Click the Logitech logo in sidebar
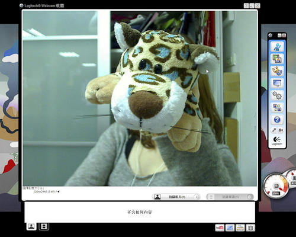296x237 pixels. pos(277,140)
